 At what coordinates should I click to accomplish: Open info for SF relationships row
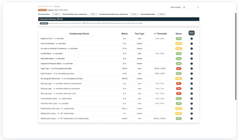[191, 114]
